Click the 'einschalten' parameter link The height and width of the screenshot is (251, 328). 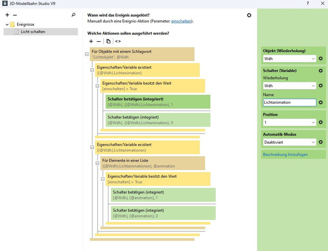tap(181, 21)
